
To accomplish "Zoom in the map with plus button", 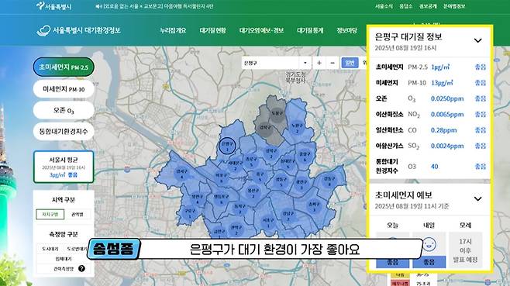I will [319, 63].
